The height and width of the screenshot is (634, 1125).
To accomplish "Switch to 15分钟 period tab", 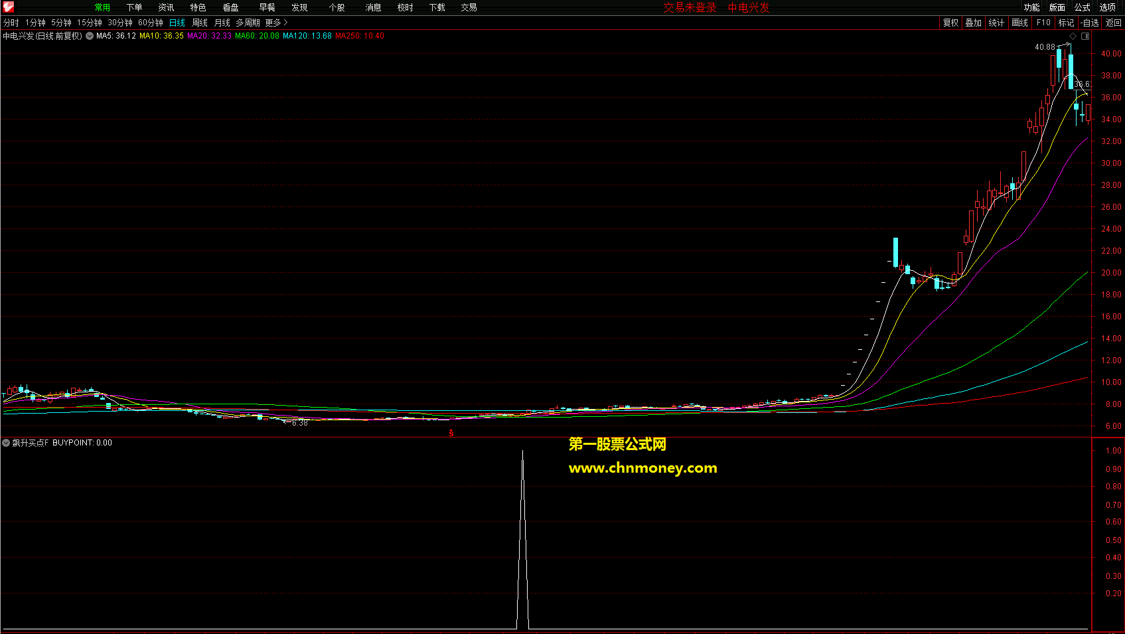I will tap(90, 23).
